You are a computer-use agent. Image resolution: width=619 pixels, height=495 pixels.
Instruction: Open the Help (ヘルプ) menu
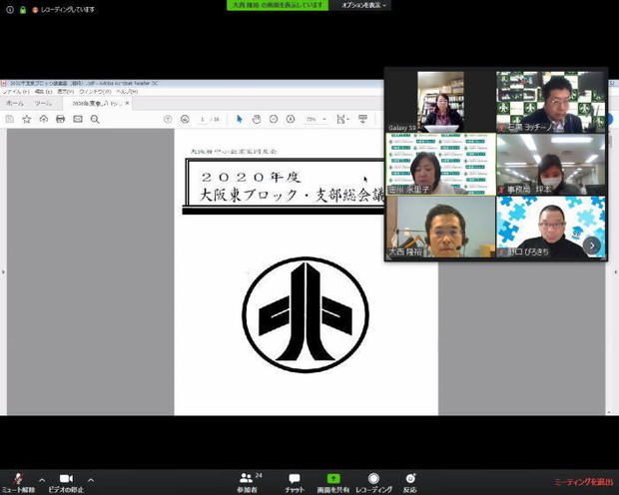127,92
